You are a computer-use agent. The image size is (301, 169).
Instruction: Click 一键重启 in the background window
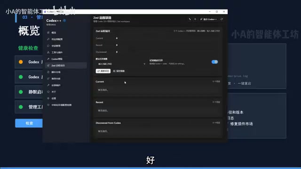[244, 84]
